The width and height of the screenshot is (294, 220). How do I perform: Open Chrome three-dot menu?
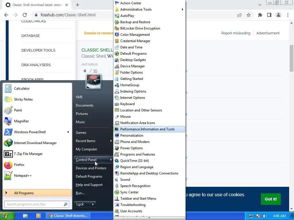point(288,15)
